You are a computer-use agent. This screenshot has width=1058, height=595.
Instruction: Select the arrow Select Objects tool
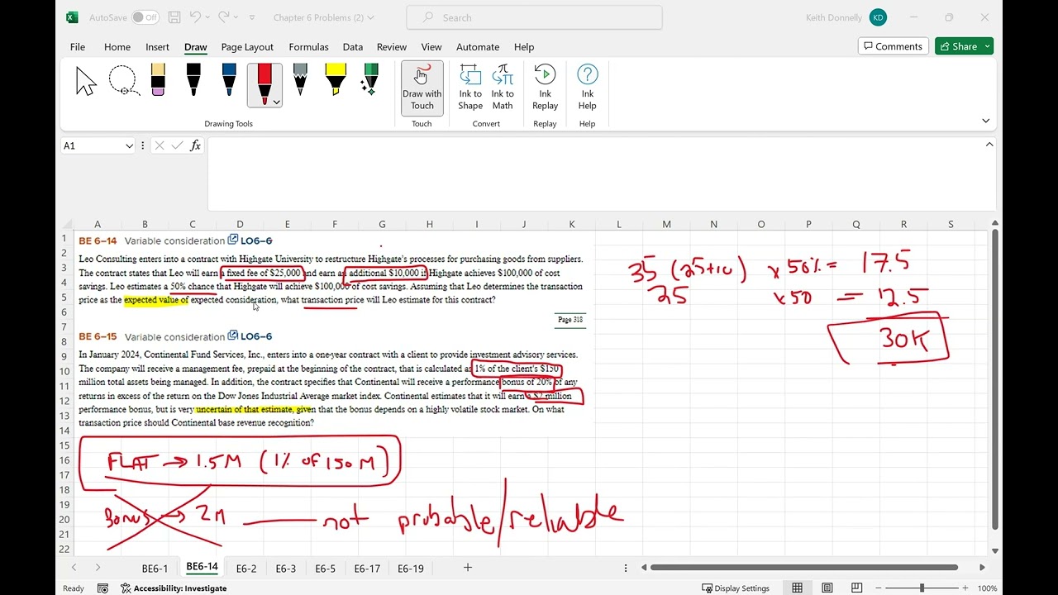(86, 83)
